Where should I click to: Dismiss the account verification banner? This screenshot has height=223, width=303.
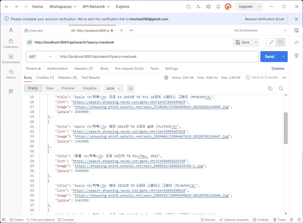(296, 19)
